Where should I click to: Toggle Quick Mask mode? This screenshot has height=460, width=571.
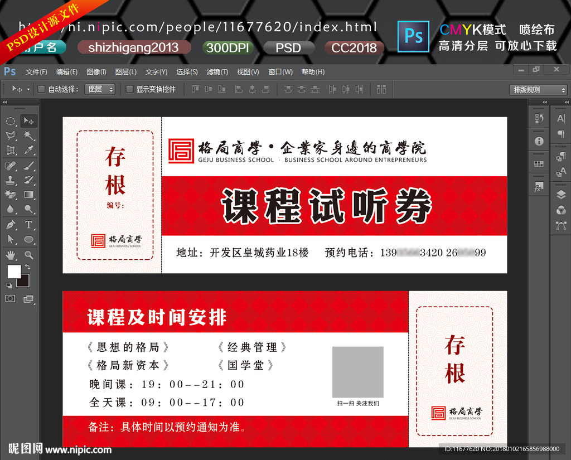click(11, 299)
